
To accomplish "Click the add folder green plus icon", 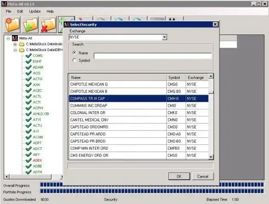I will [x=30, y=25].
